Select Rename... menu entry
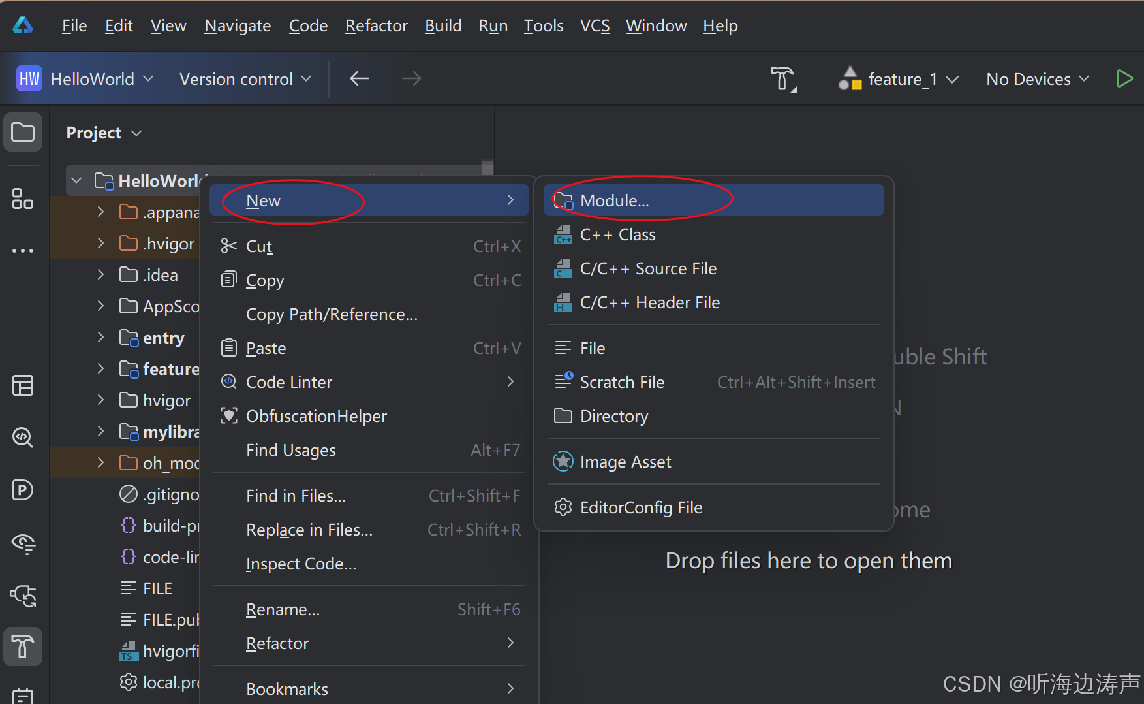Screen dimensions: 1144x704 click(x=369, y=609)
